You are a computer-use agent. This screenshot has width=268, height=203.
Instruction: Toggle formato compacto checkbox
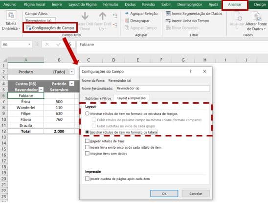click(x=94, y=120)
